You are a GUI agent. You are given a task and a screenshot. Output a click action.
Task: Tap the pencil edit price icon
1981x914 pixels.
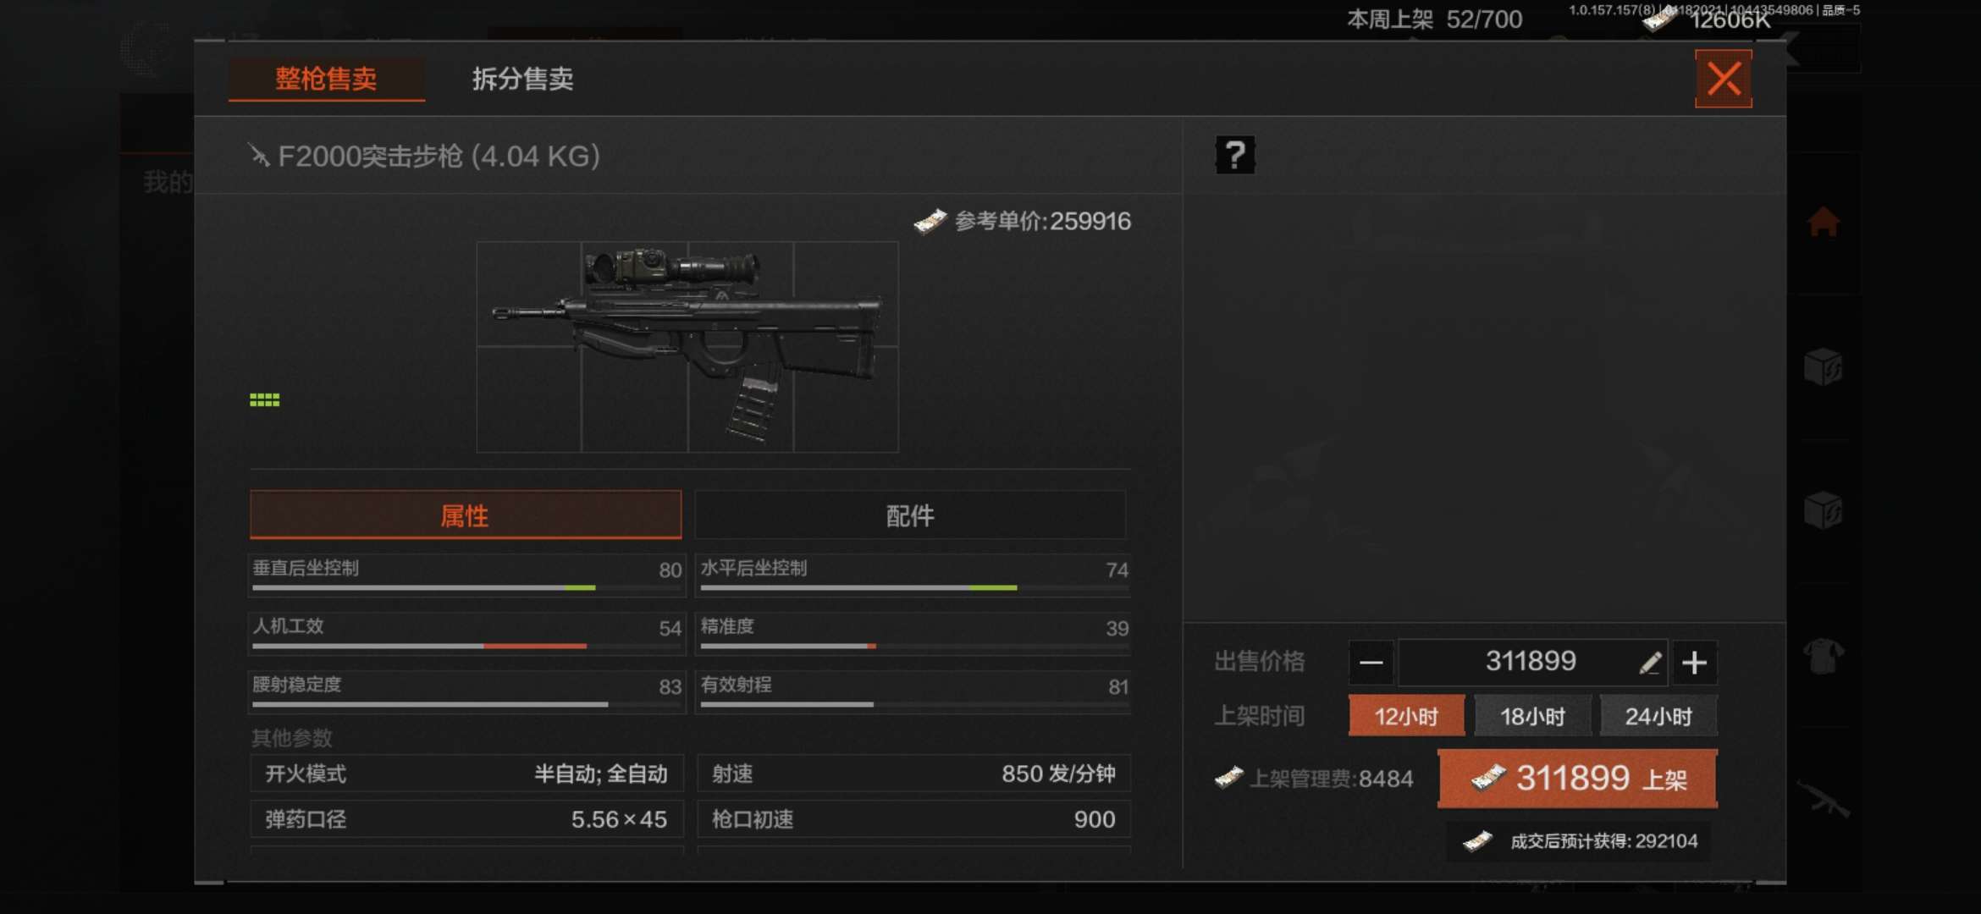click(x=1649, y=663)
